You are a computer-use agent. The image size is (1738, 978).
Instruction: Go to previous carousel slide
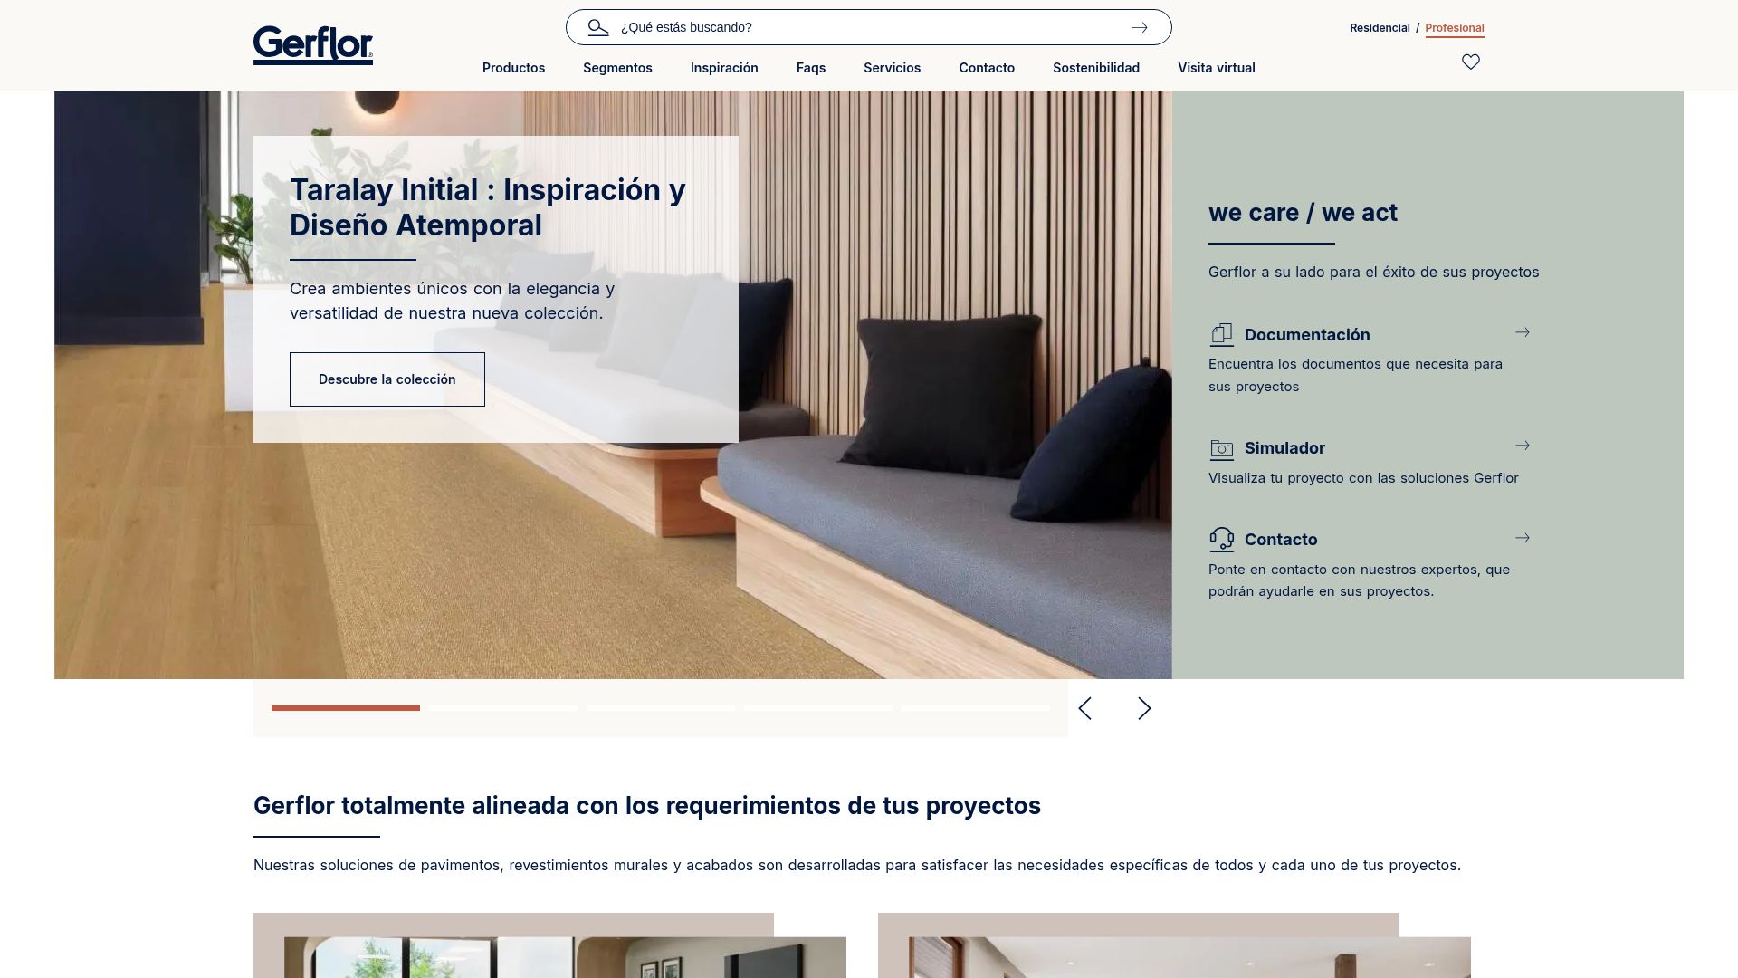(1085, 708)
